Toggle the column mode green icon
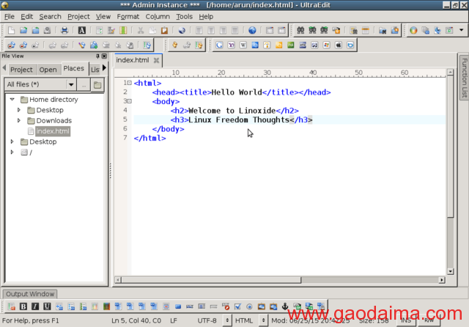The height and width of the screenshot is (327, 469). (123, 30)
